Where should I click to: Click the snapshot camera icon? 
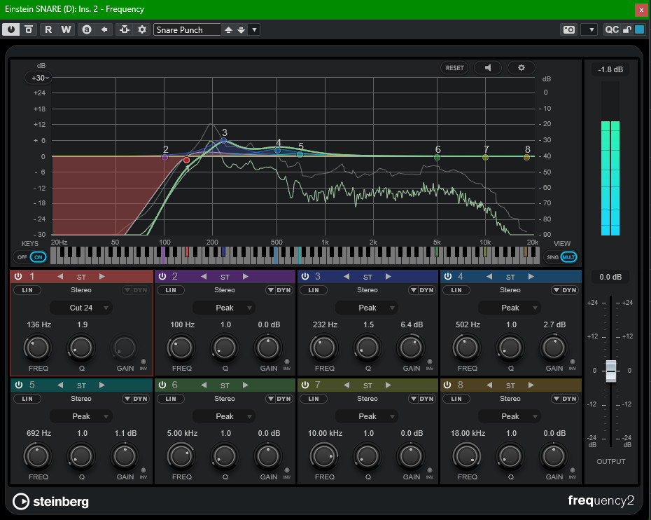click(x=568, y=29)
